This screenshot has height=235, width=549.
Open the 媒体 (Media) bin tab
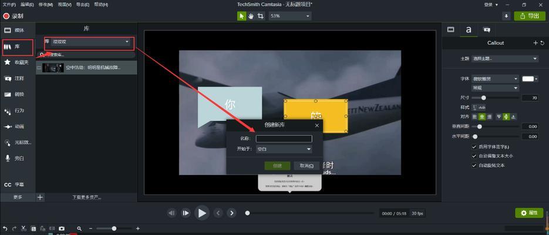(18, 31)
